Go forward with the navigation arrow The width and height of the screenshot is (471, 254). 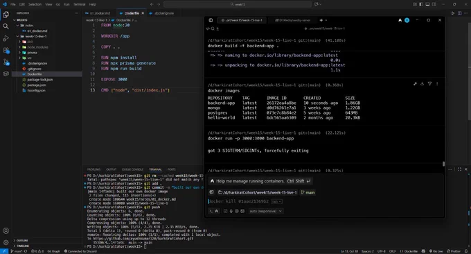tap(159, 4)
